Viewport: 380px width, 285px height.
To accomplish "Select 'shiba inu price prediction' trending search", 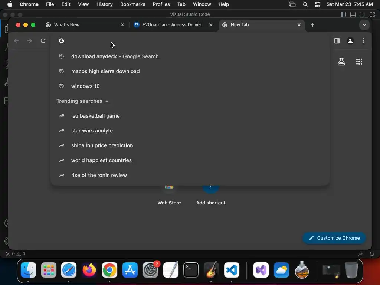I will [x=190, y=145].
